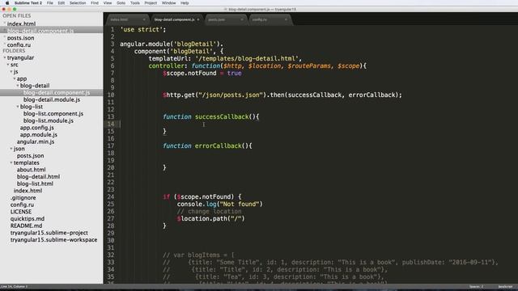Screen dimensions: 518x291
Task: Open config.ru in folder tree
Action: pos(22,205)
